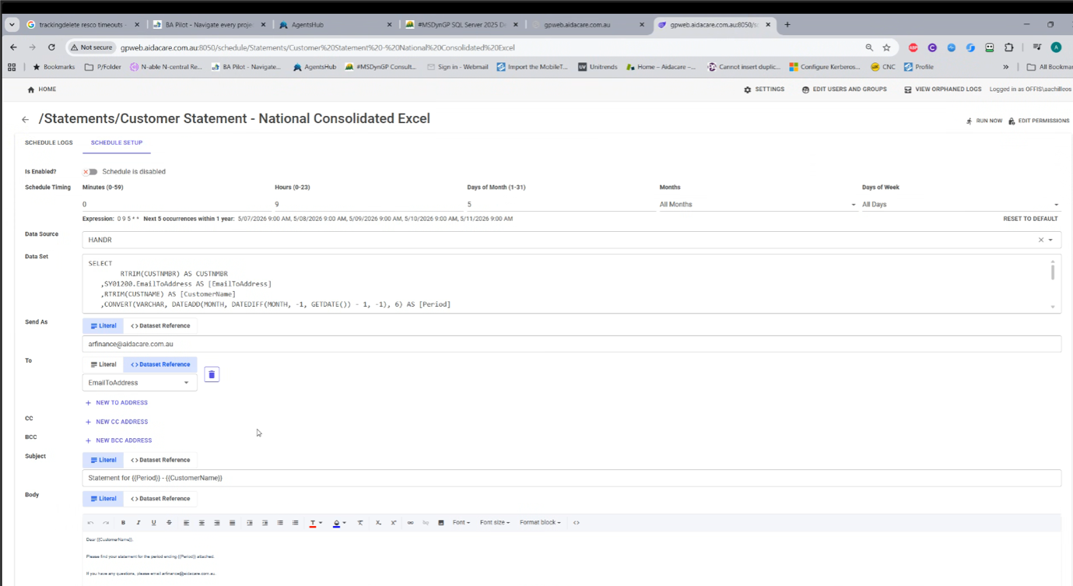The height and width of the screenshot is (586, 1073).
Task: Open the Months dropdown
Action: [x=757, y=205]
